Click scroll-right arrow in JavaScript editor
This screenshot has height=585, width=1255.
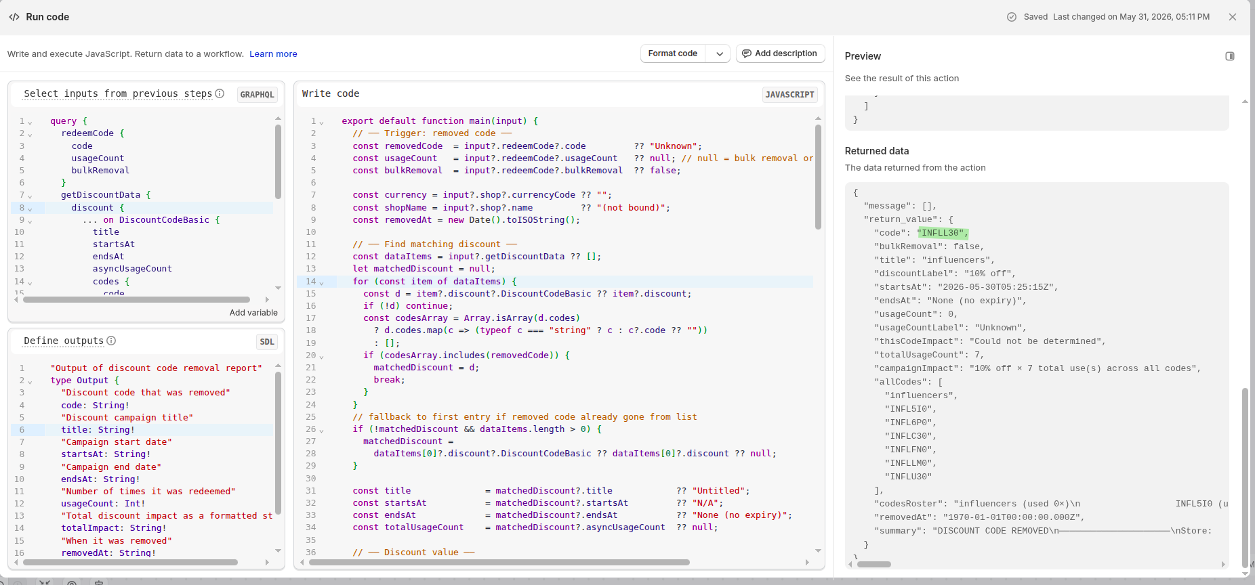click(807, 562)
